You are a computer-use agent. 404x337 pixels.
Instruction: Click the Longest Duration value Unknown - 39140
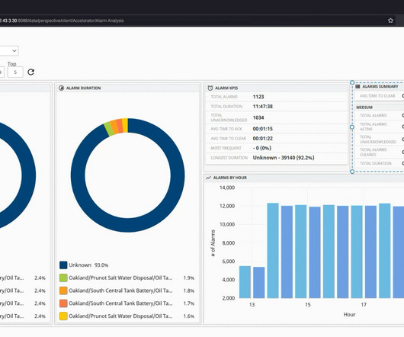[284, 158]
